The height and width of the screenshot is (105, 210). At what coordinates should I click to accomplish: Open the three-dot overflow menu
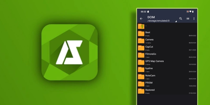194,19
